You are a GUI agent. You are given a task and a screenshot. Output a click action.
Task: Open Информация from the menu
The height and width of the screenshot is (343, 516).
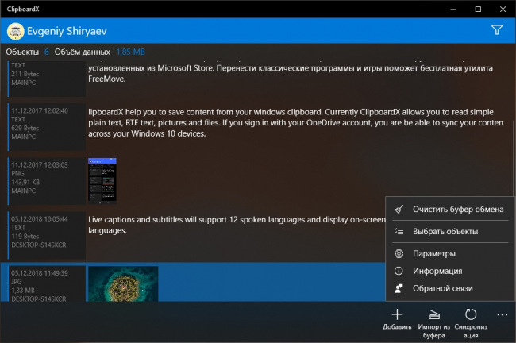point(451,271)
